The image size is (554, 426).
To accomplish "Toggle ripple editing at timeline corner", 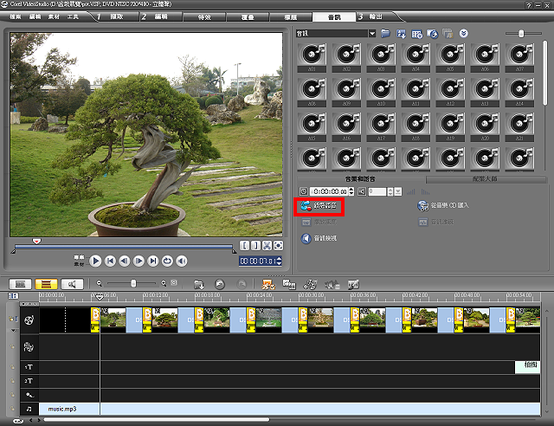I will 14,295.
